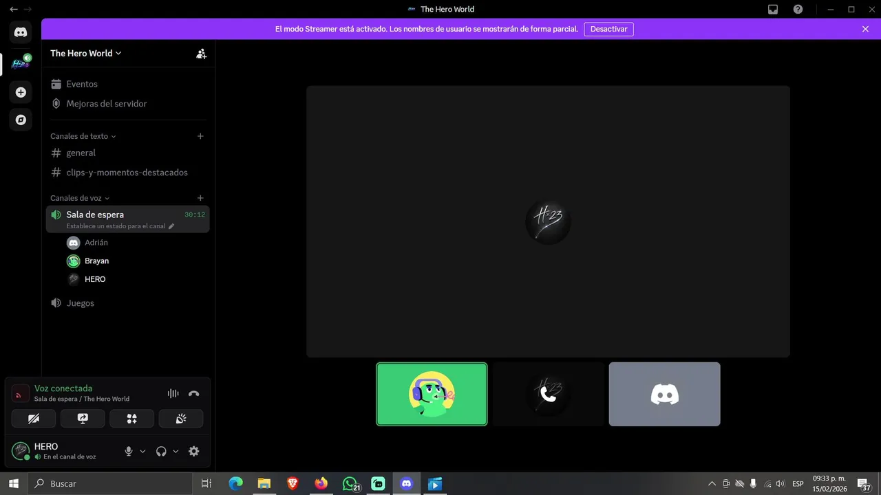Image resolution: width=881 pixels, height=495 pixels.
Task: Collapse the Canales de texto category
Action: pos(83,136)
